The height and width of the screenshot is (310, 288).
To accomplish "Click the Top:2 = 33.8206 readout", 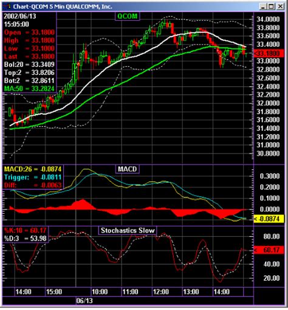I will click(x=29, y=72).
